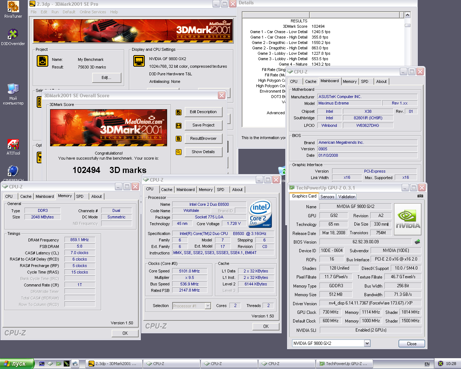Click the Show Details button
The width and height of the screenshot is (461, 369).
(203, 152)
